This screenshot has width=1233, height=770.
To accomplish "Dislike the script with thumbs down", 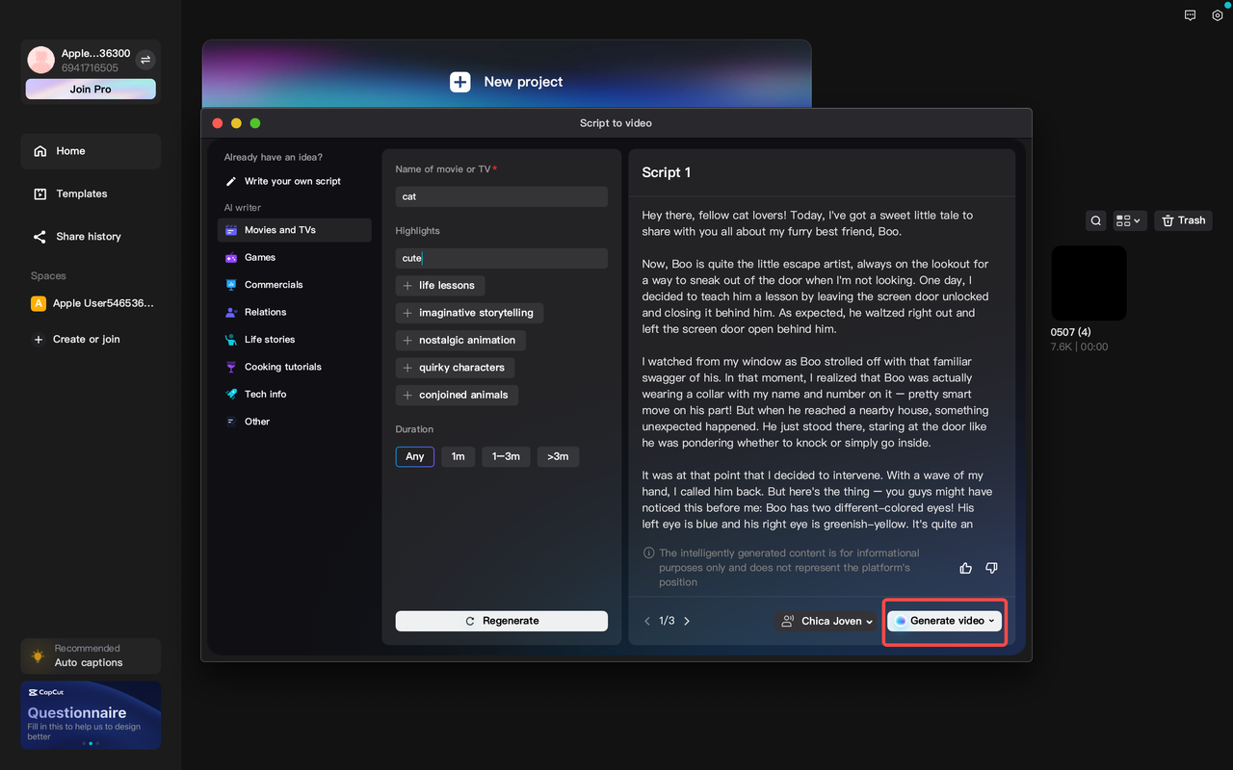I will click(991, 568).
